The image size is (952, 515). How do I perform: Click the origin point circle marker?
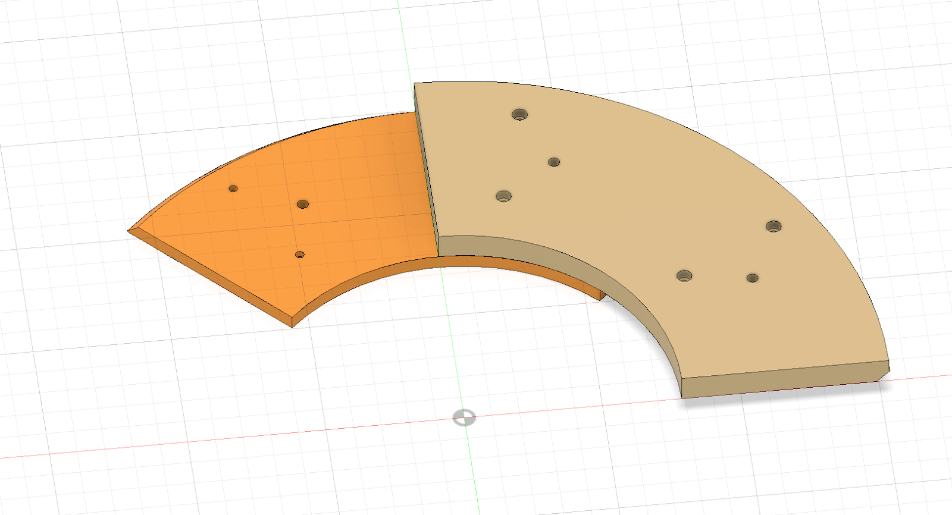tap(464, 418)
